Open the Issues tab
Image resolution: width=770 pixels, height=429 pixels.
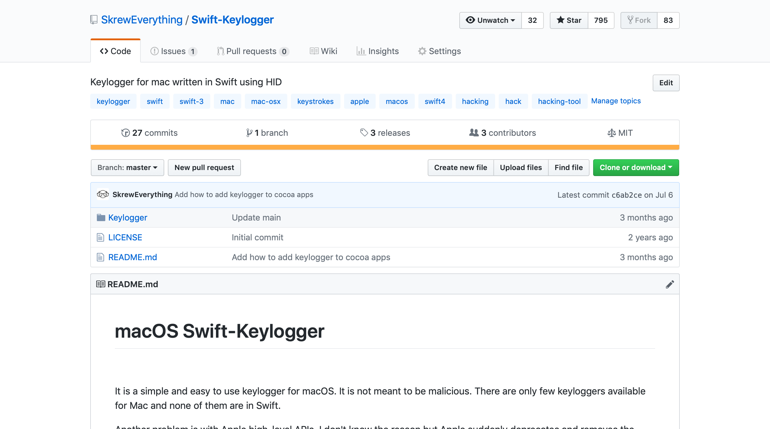click(174, 51)
